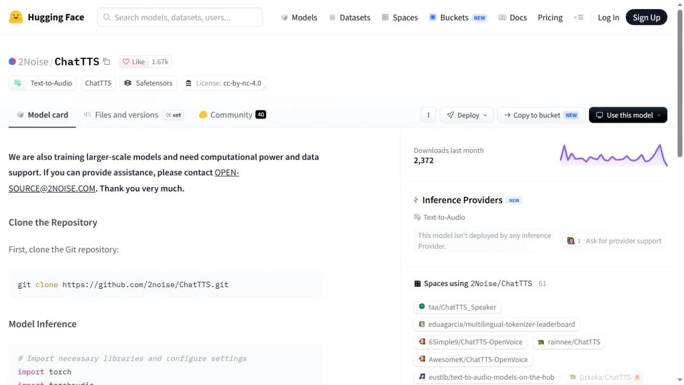The height and width of the screenshot is (385, 684).
Task: Click the xet badge on Files tab
Action: 173,115
